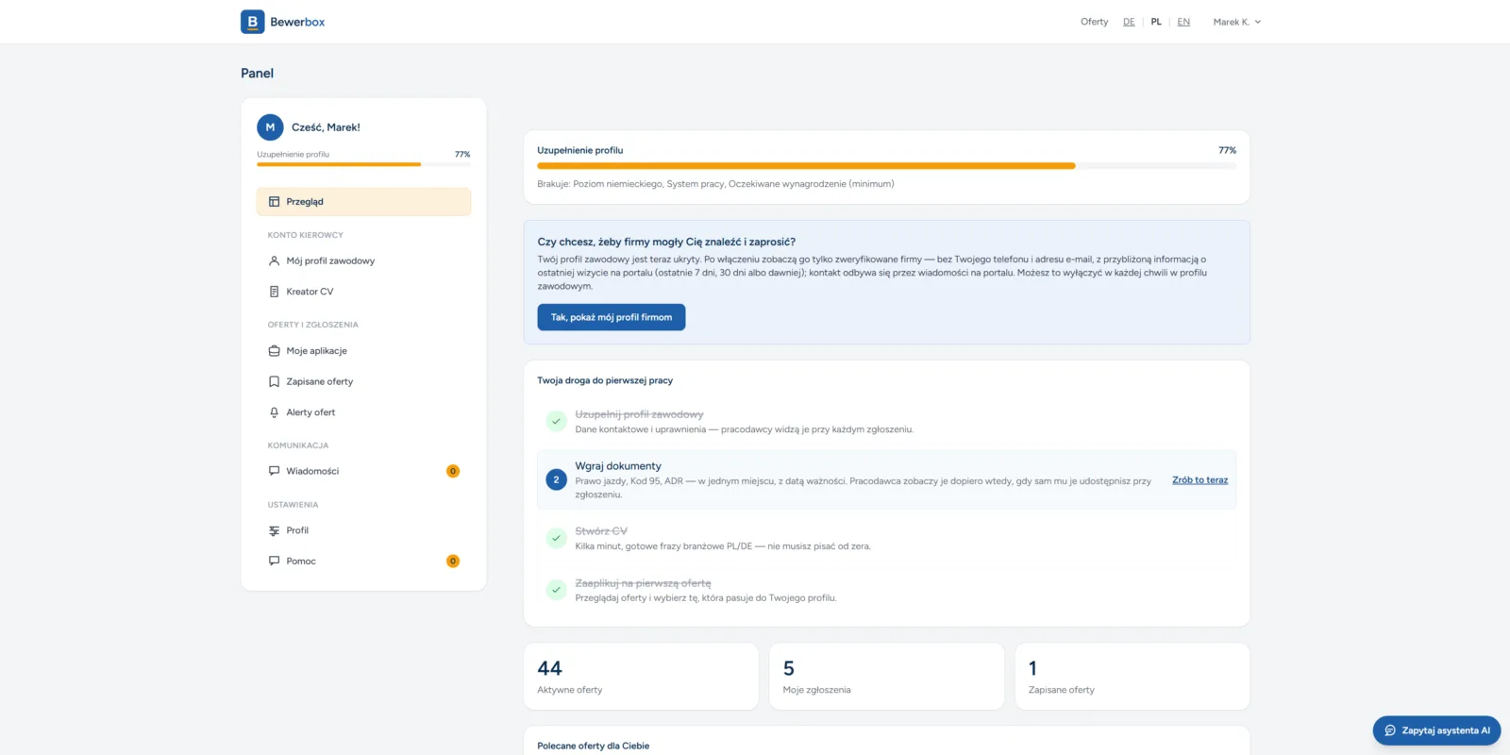Click the Wiadomości chat bubble icon

click(274, 471)
